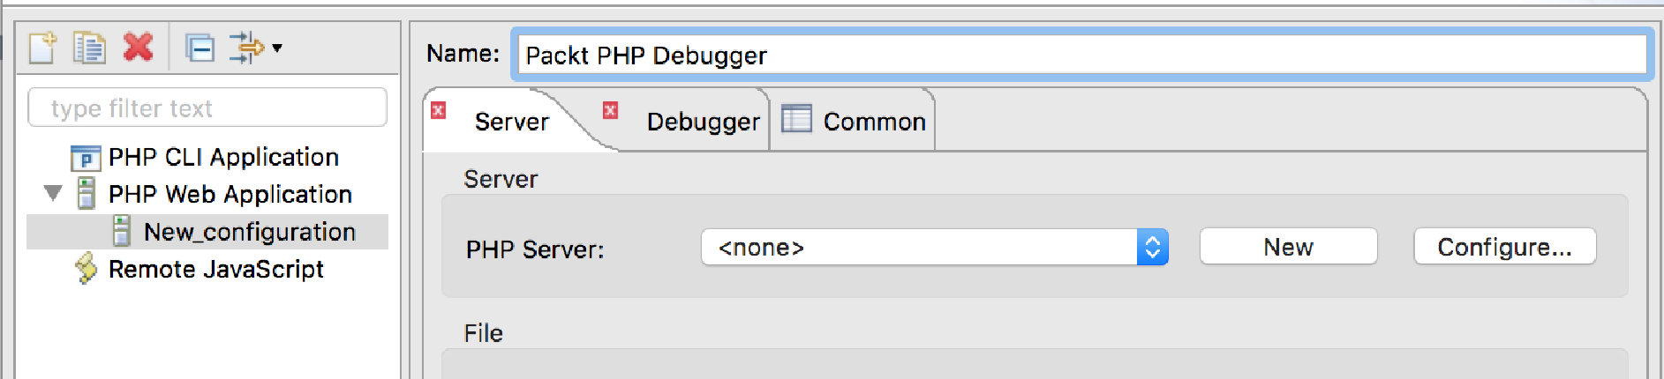Click the New server button
Screen dimensions: 1664x379
(x=1288, y=247)
